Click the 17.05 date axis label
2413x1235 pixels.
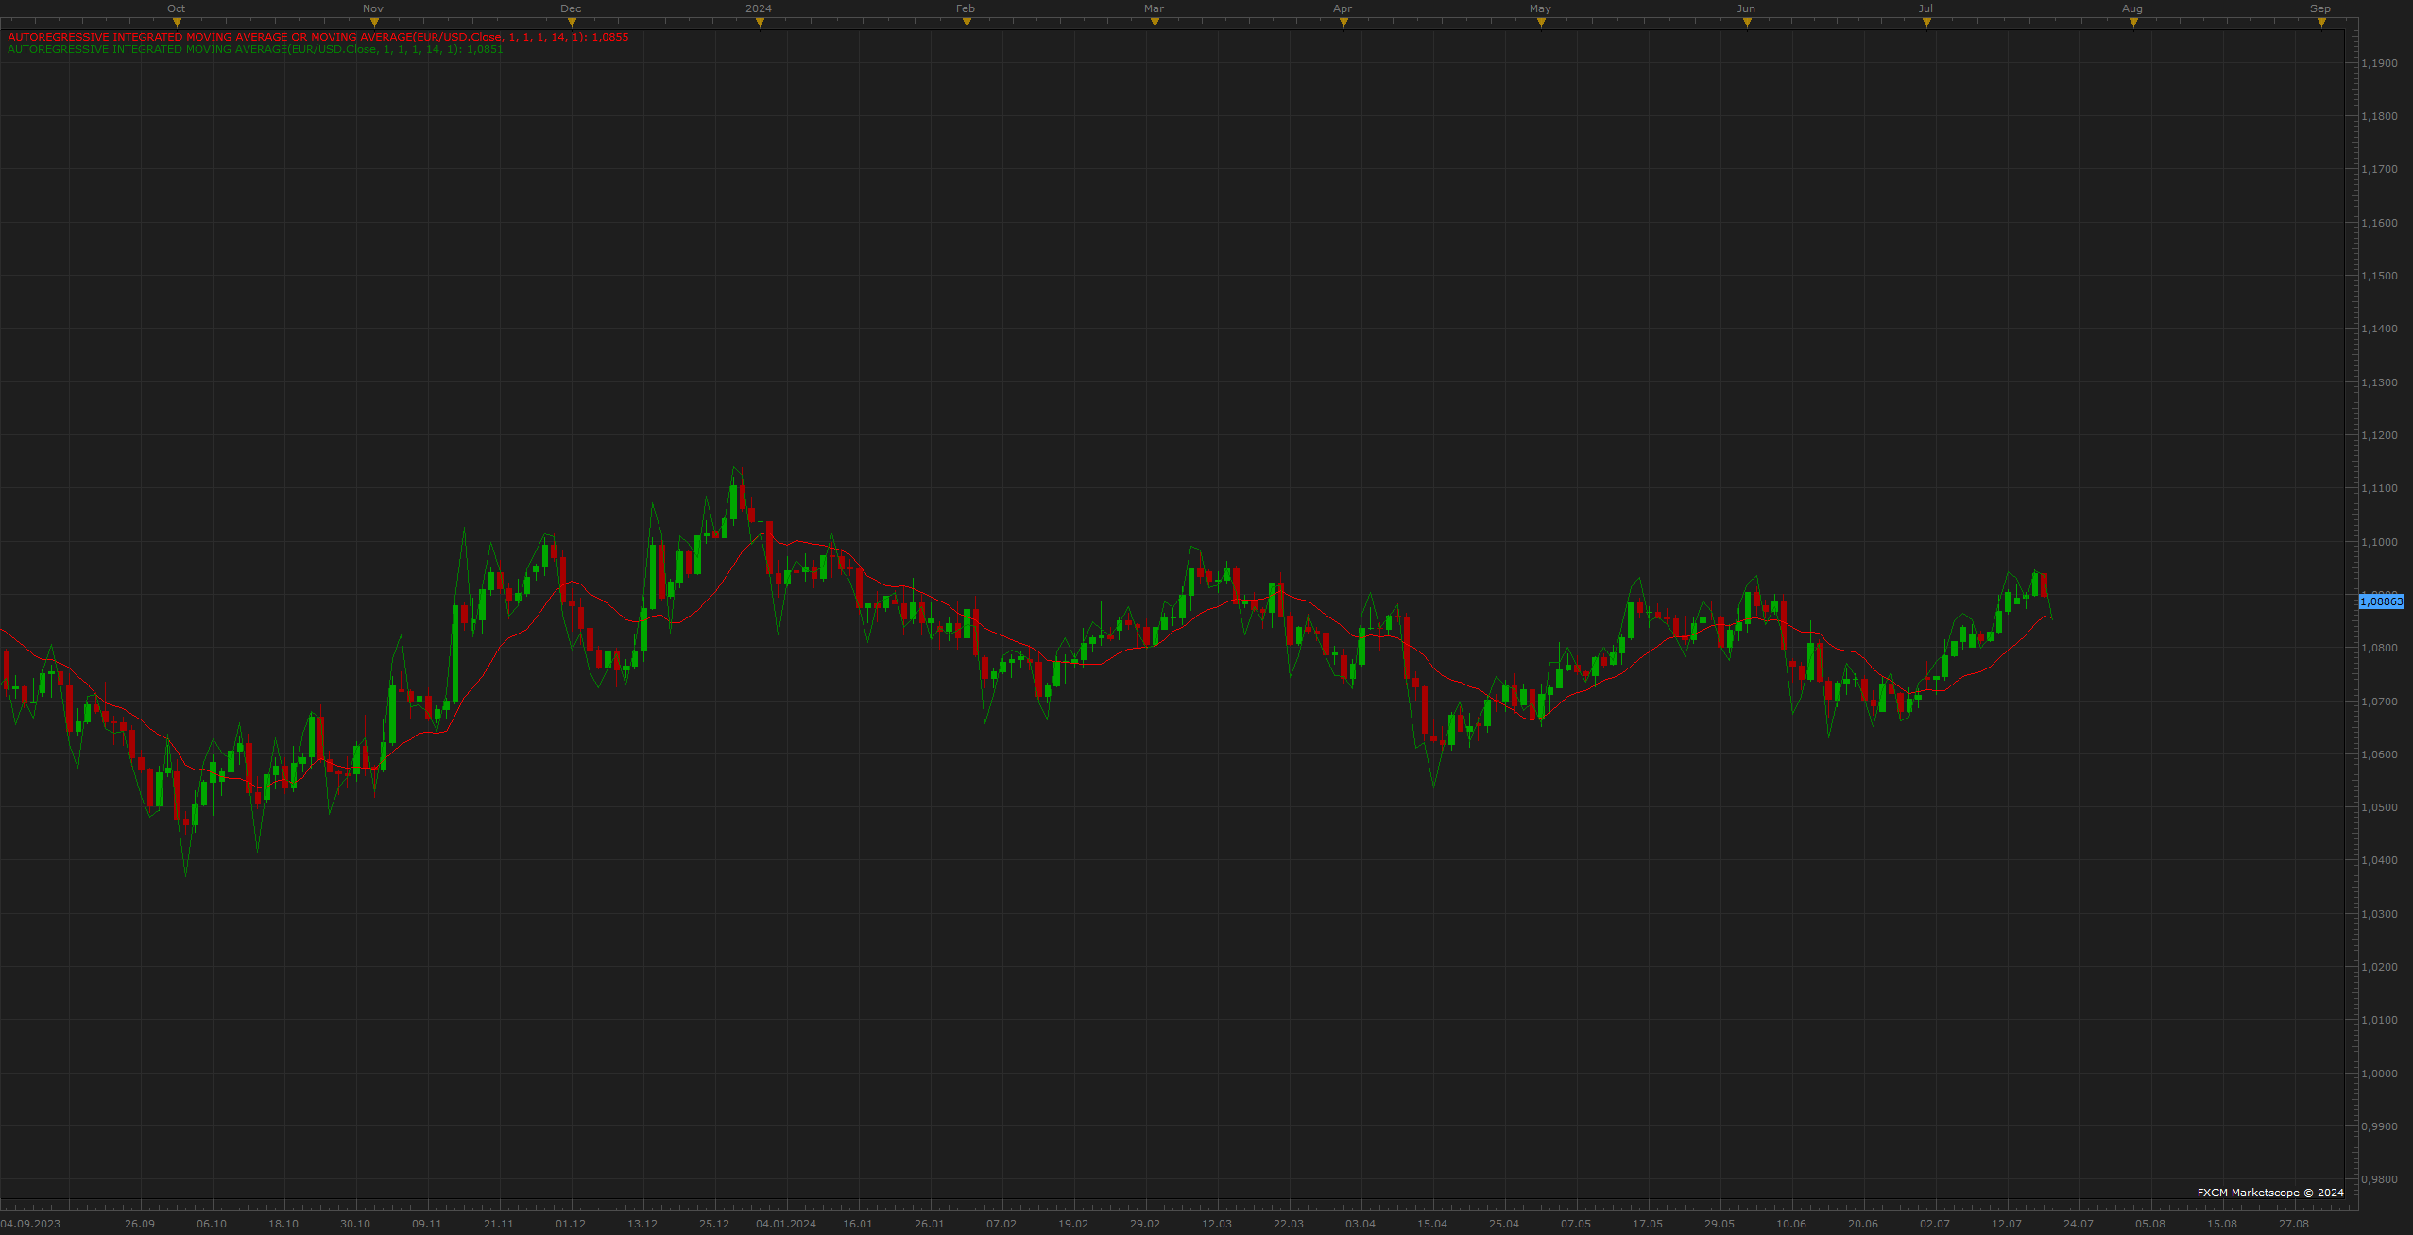(x=1648, y=1224)
